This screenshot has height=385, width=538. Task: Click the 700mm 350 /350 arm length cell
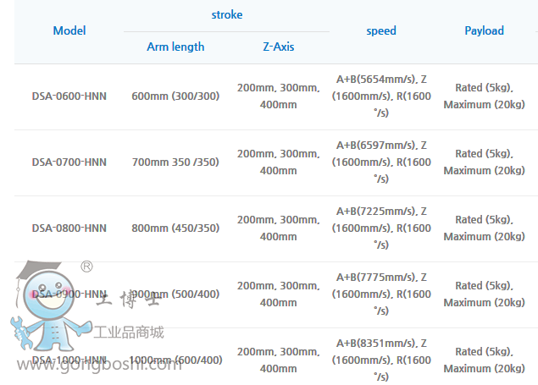click(175, 162)
